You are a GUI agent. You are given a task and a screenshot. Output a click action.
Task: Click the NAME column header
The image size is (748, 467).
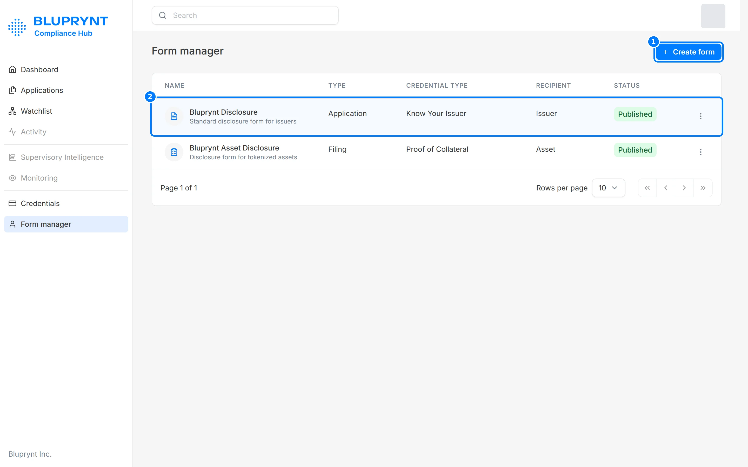[x=174, y=85]
